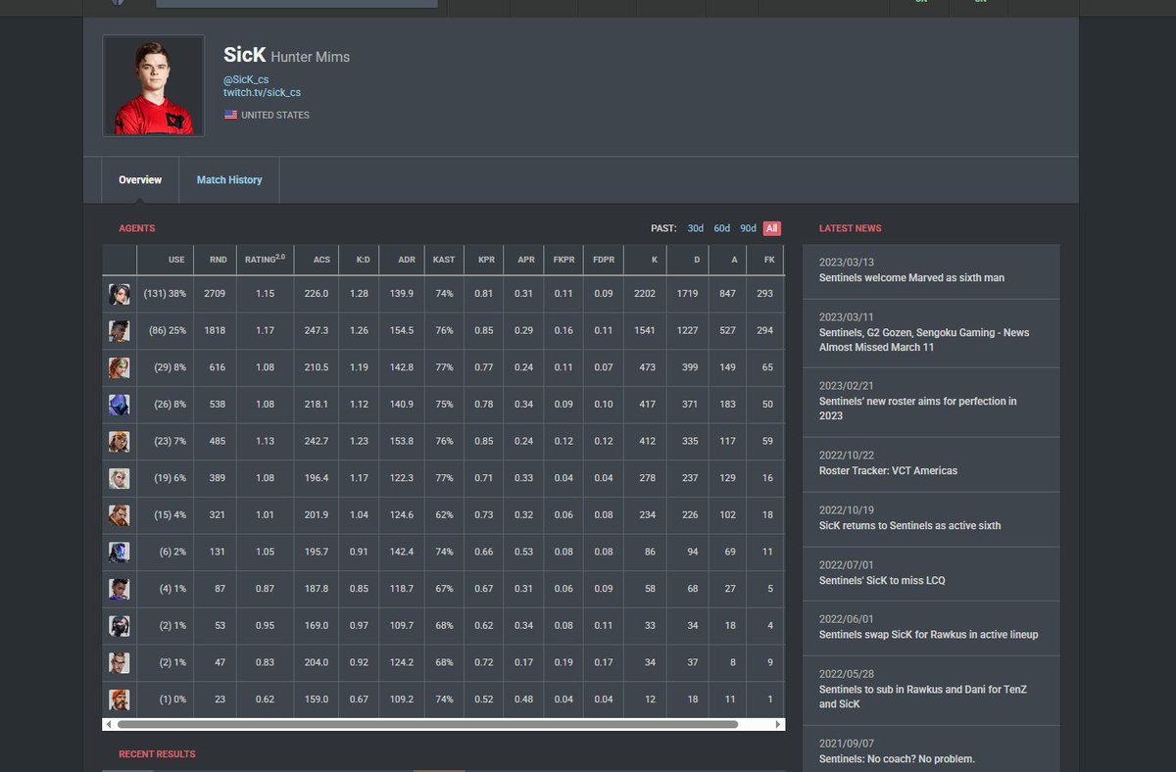Click the agent icon in the (1) 0% row

click(119, 700)
